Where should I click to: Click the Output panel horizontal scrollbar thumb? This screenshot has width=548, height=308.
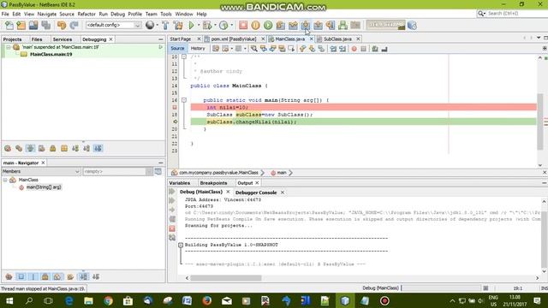pos(226,278)
